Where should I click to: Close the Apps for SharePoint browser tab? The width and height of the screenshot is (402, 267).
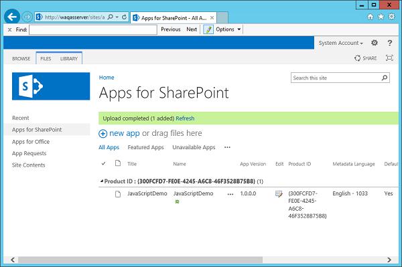tap(212, 18)
